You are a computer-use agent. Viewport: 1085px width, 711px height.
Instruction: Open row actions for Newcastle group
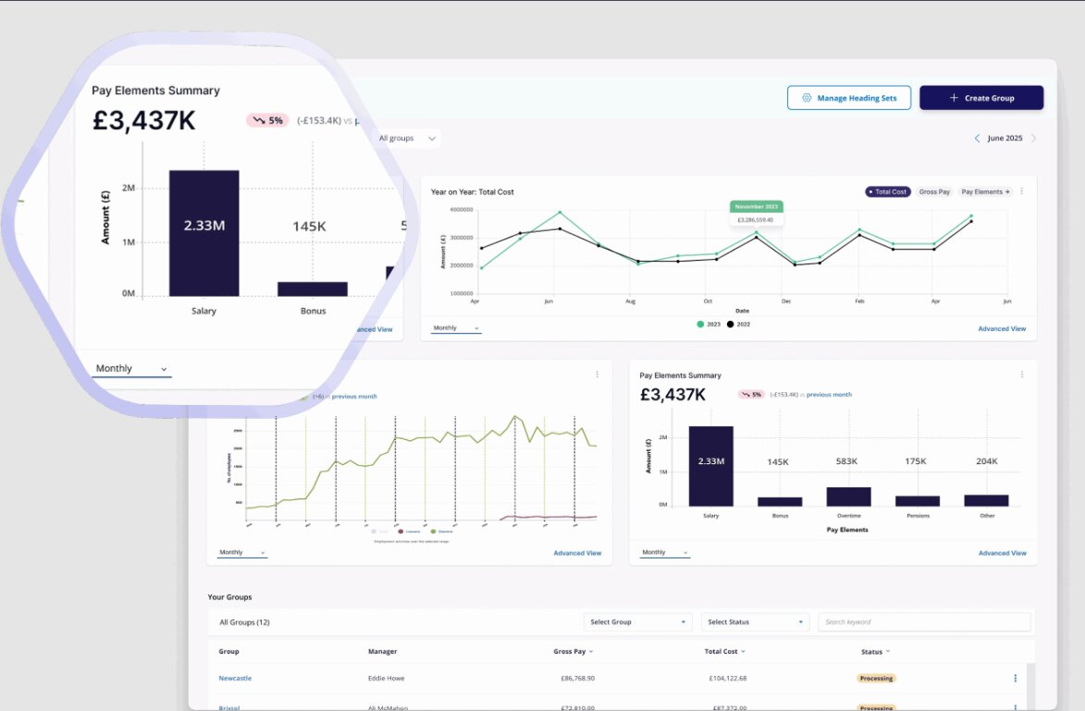coord(1015,679)
